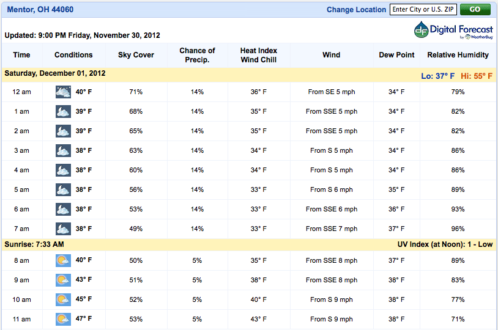Click the Lo: 37° F value
This screenshot has width=498, height=330.
(x=437, y=76)
